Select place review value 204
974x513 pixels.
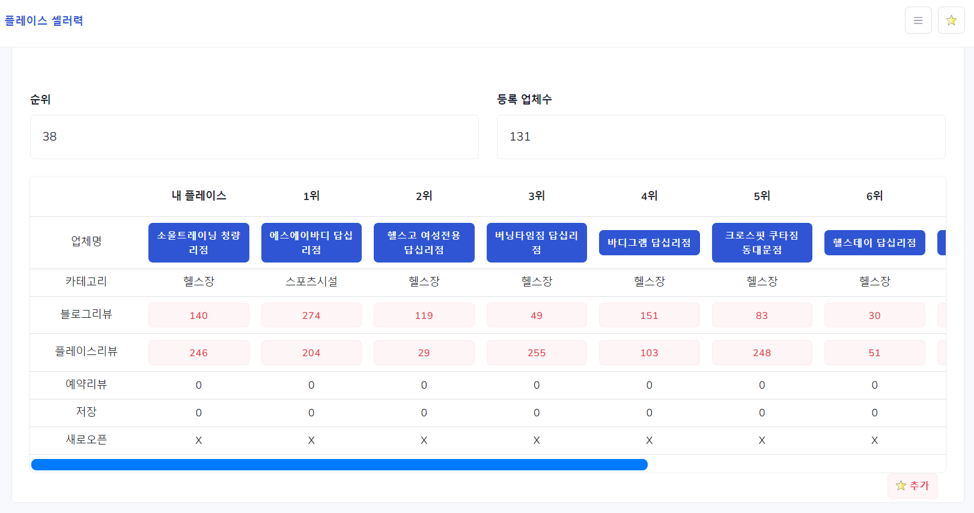pyautogui.click(x=311, y=353)
